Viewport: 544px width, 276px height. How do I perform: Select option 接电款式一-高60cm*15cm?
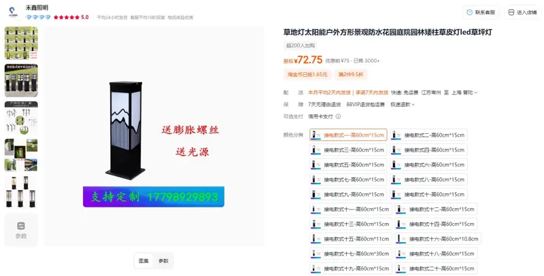[x=348, y=135]
